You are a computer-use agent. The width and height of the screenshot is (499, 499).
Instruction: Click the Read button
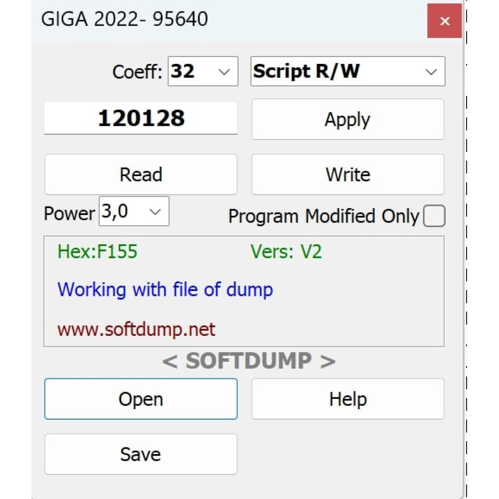(141, 174)
